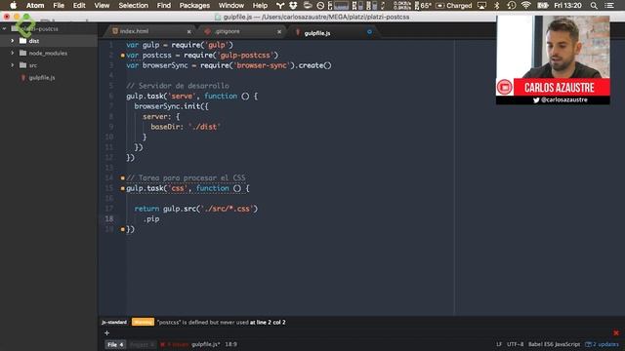625x351 pixels.
Task: Open Spotlight search magnifier icon
Action: pos(594,6)
